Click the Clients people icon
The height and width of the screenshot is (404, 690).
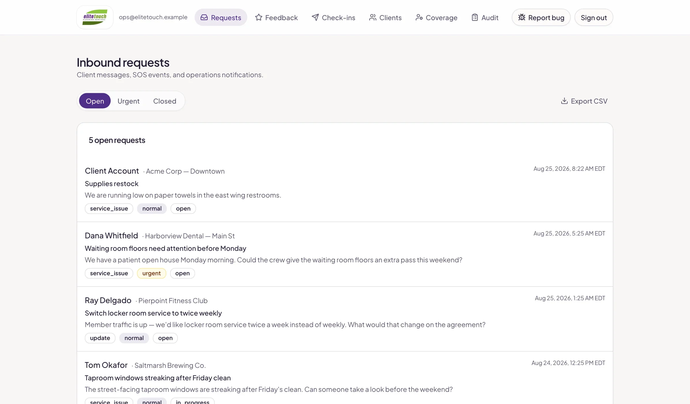373,18
